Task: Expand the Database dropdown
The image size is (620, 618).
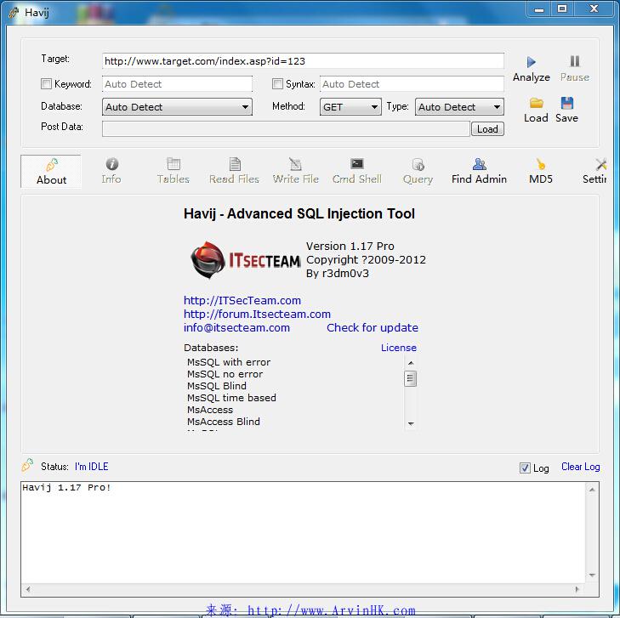Action: point(177,107)
